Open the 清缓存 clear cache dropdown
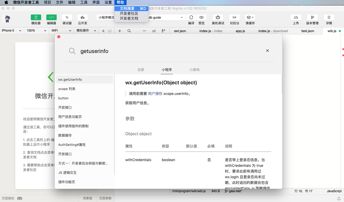Image resolution: width=344 pixels, height=202 pixels. [250, 17]
